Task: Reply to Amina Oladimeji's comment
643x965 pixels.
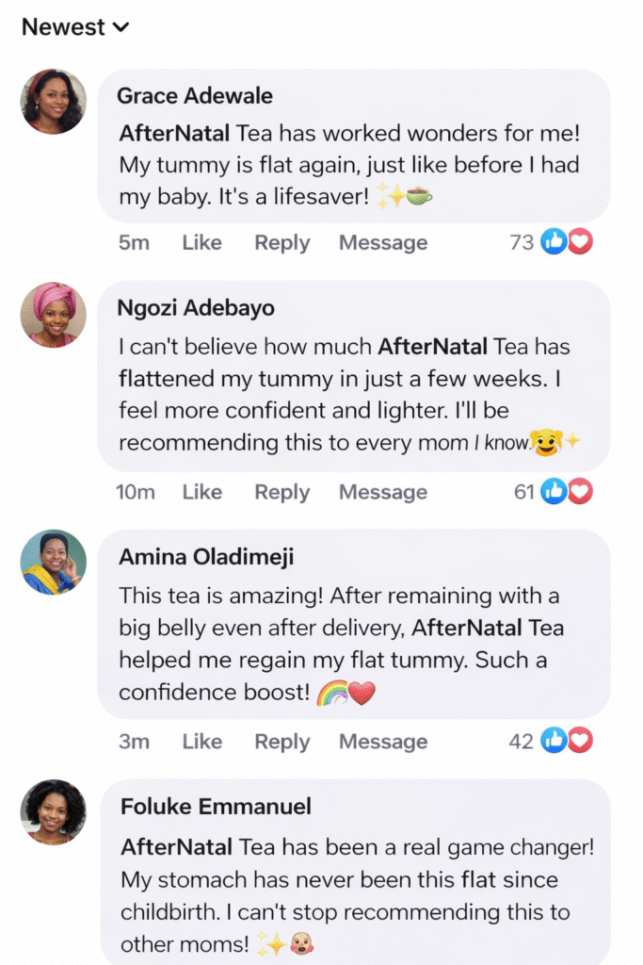Action: coord(281,742)
